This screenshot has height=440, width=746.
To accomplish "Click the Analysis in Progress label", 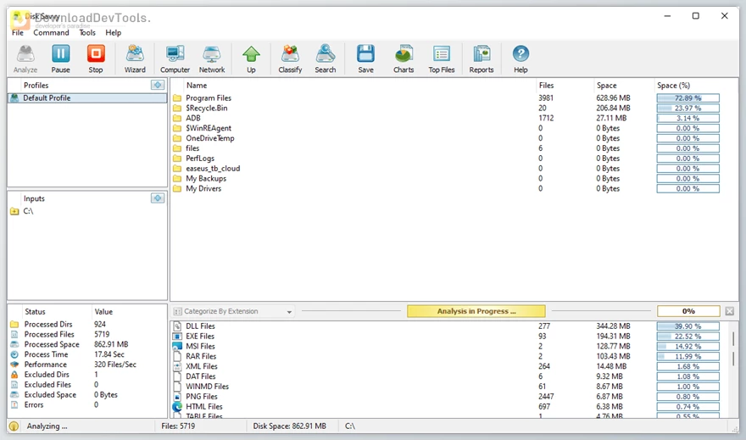I will pyautogui.click(x=476, y=311).
